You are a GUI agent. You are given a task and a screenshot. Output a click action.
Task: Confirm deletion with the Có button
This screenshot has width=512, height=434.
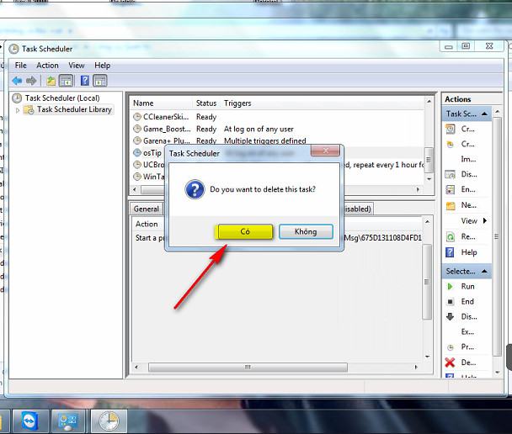point(244,231)
